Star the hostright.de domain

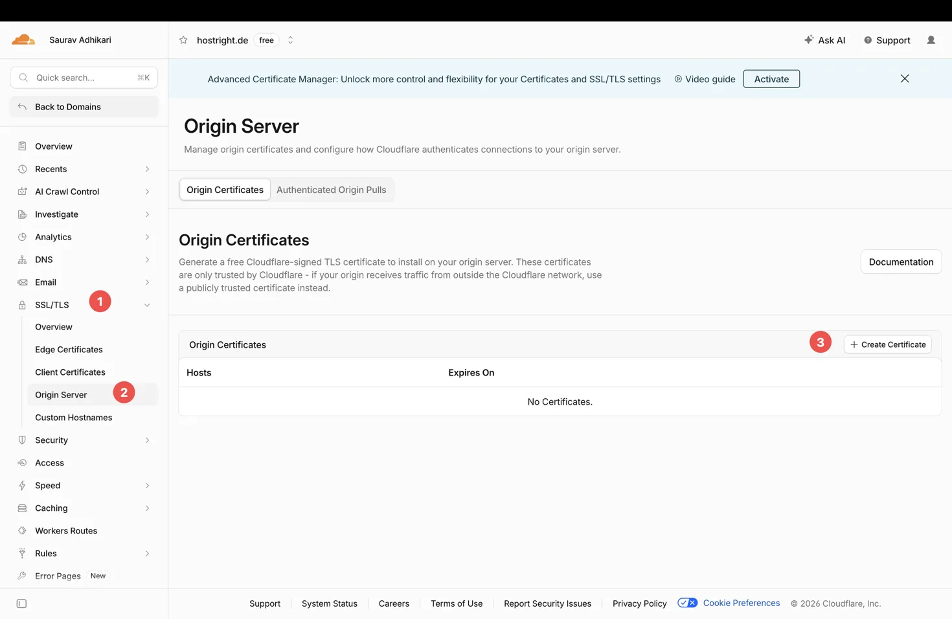(x=183, y=40)
